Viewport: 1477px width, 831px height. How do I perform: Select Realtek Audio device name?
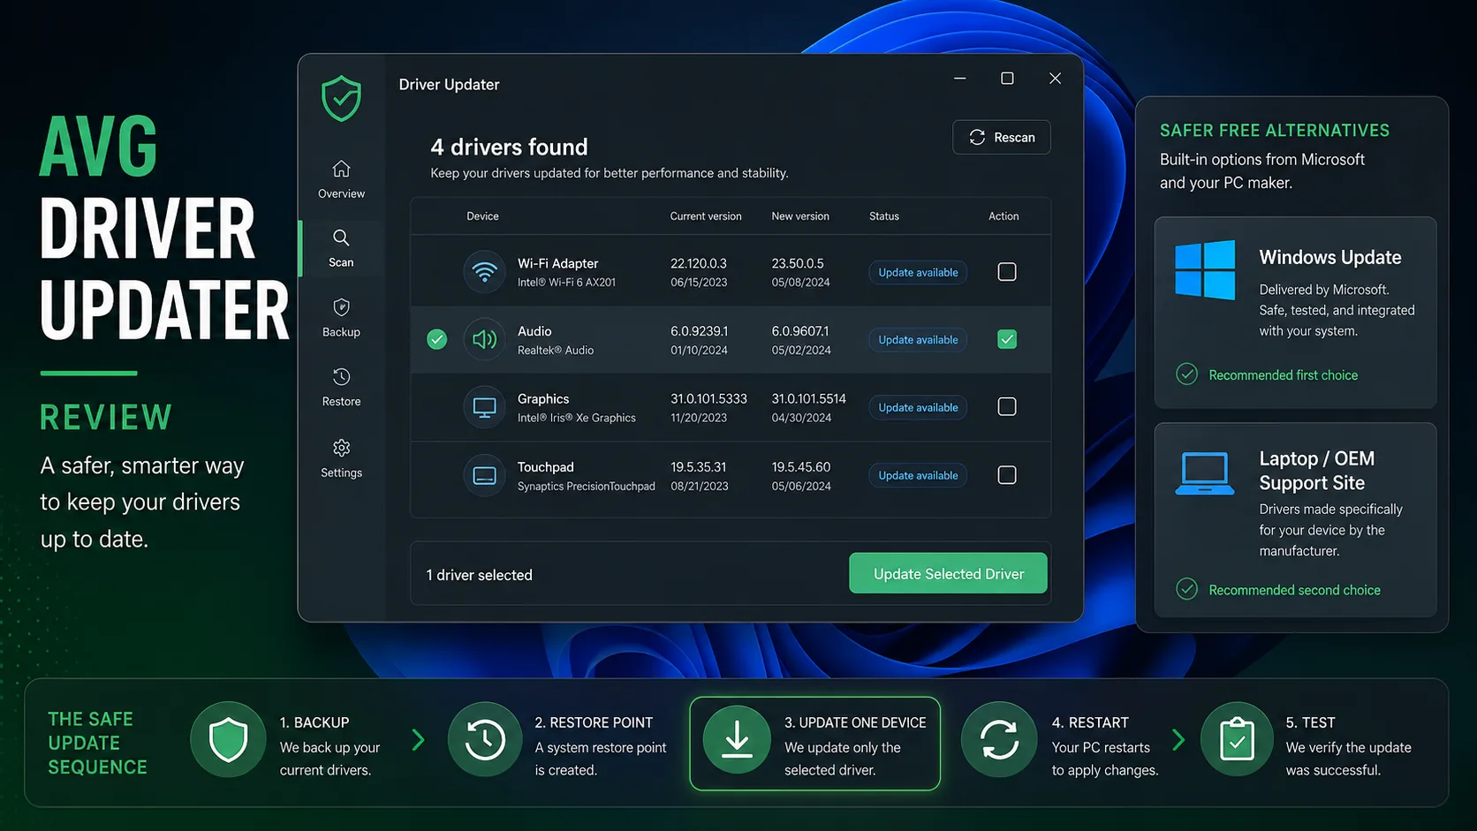click(x=556, y=351)
